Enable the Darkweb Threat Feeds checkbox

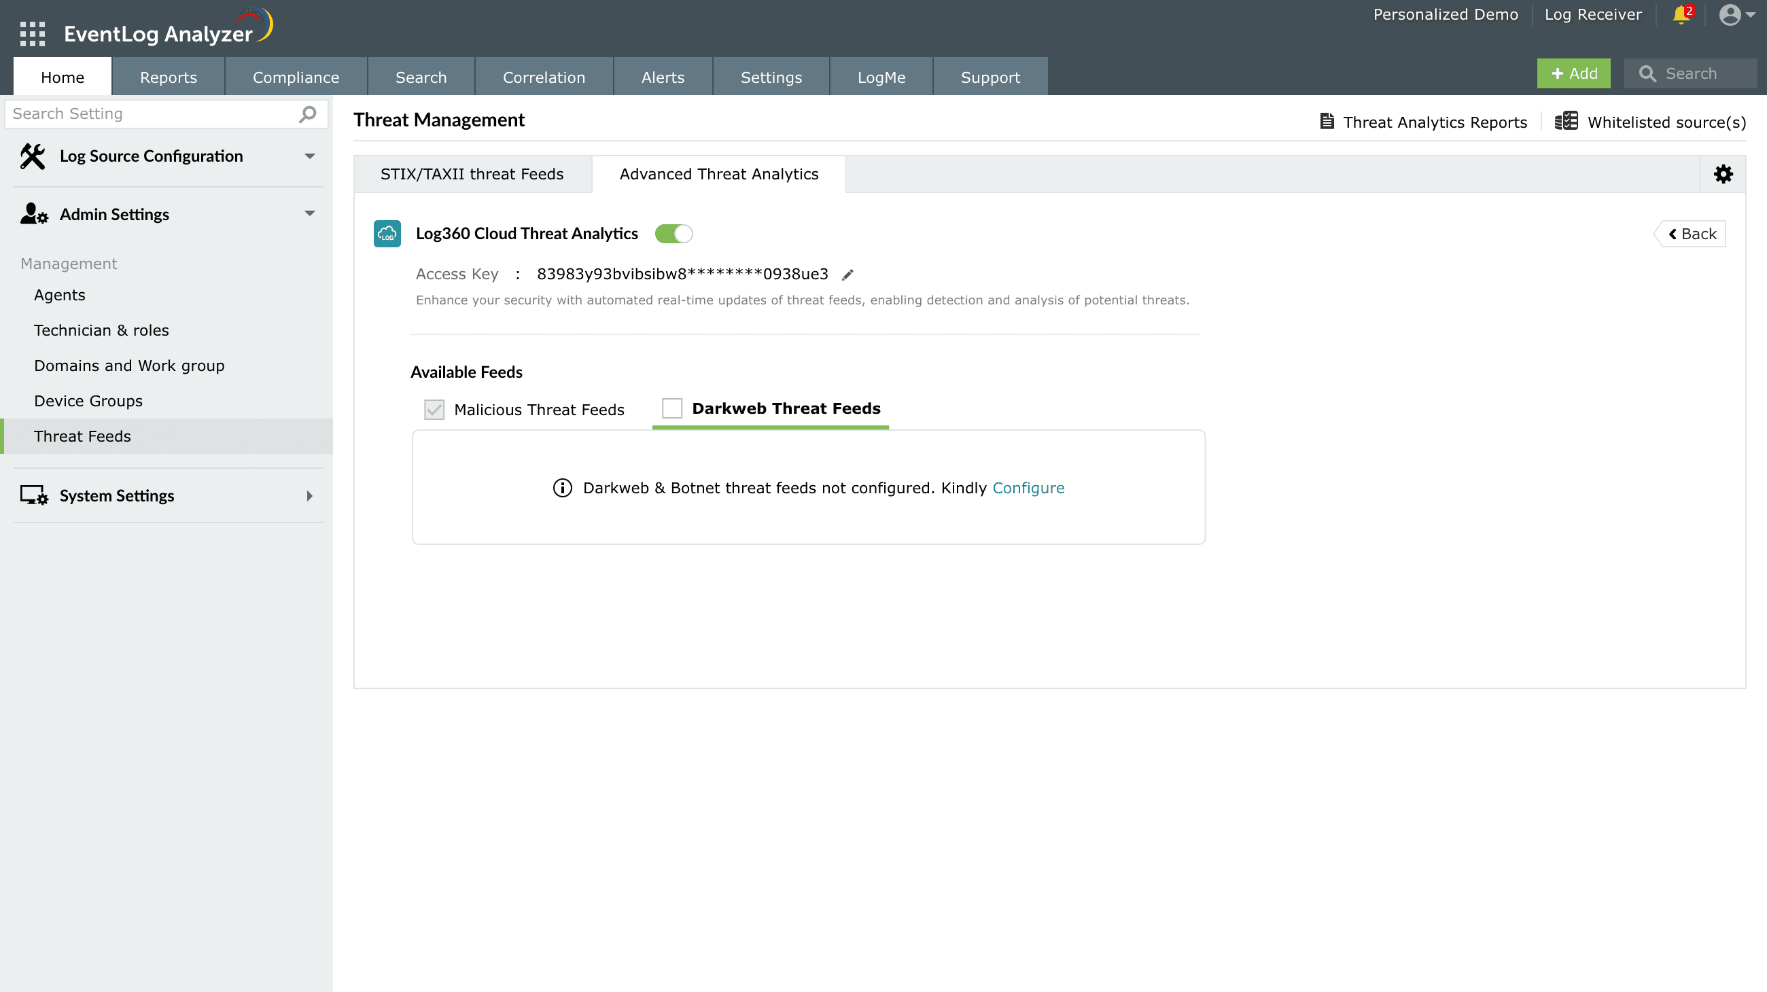671,408
